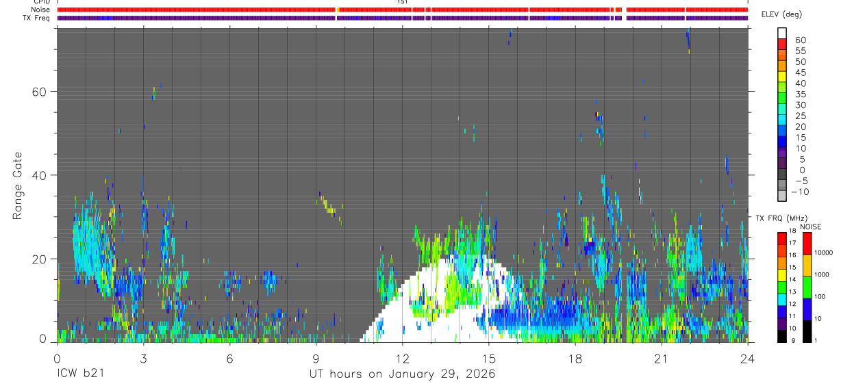Click the '55' label on the ELEV scale
Screen dimensions: 841x388
(800, 51)
